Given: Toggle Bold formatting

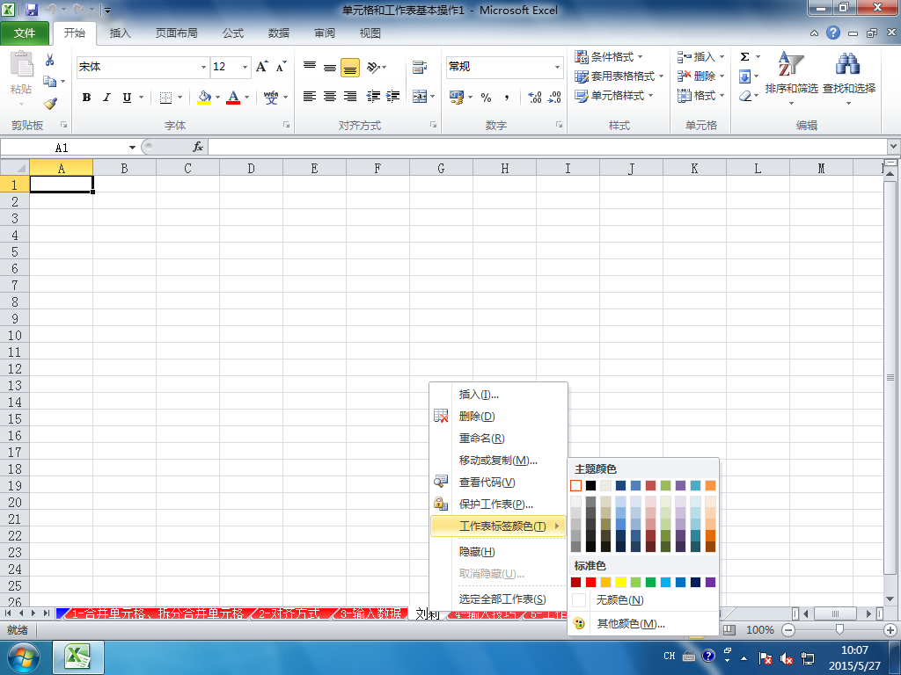Looking at the screenshot, I should (x=86, y=98).
